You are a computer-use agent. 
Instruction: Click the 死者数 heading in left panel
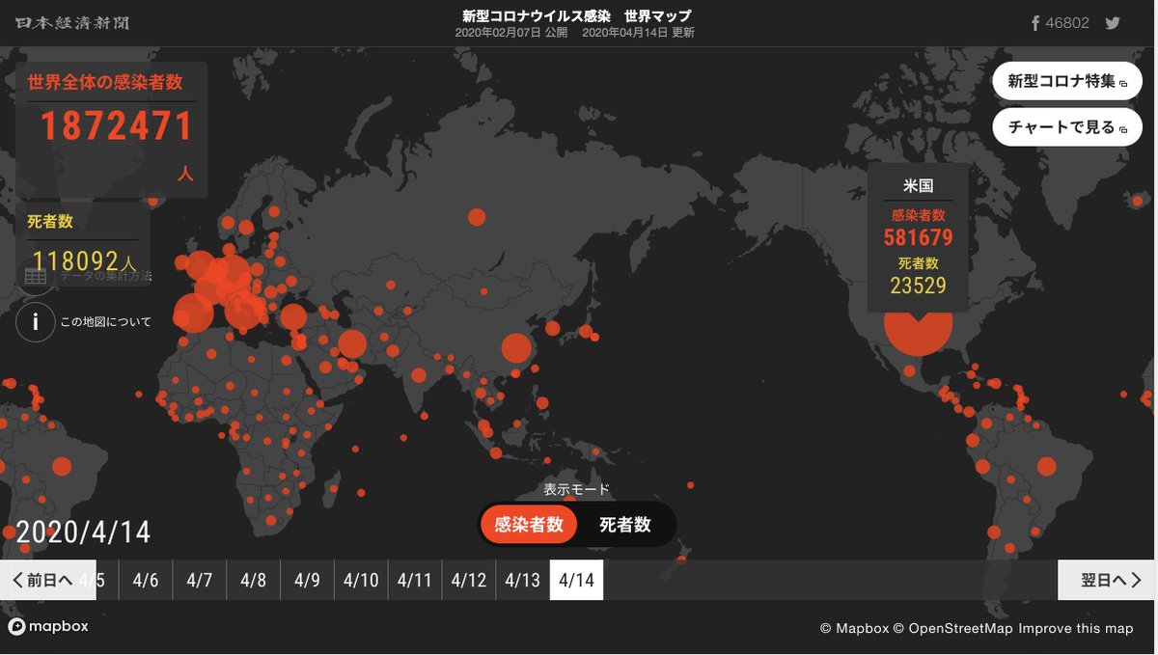click(x=50, y=222)
